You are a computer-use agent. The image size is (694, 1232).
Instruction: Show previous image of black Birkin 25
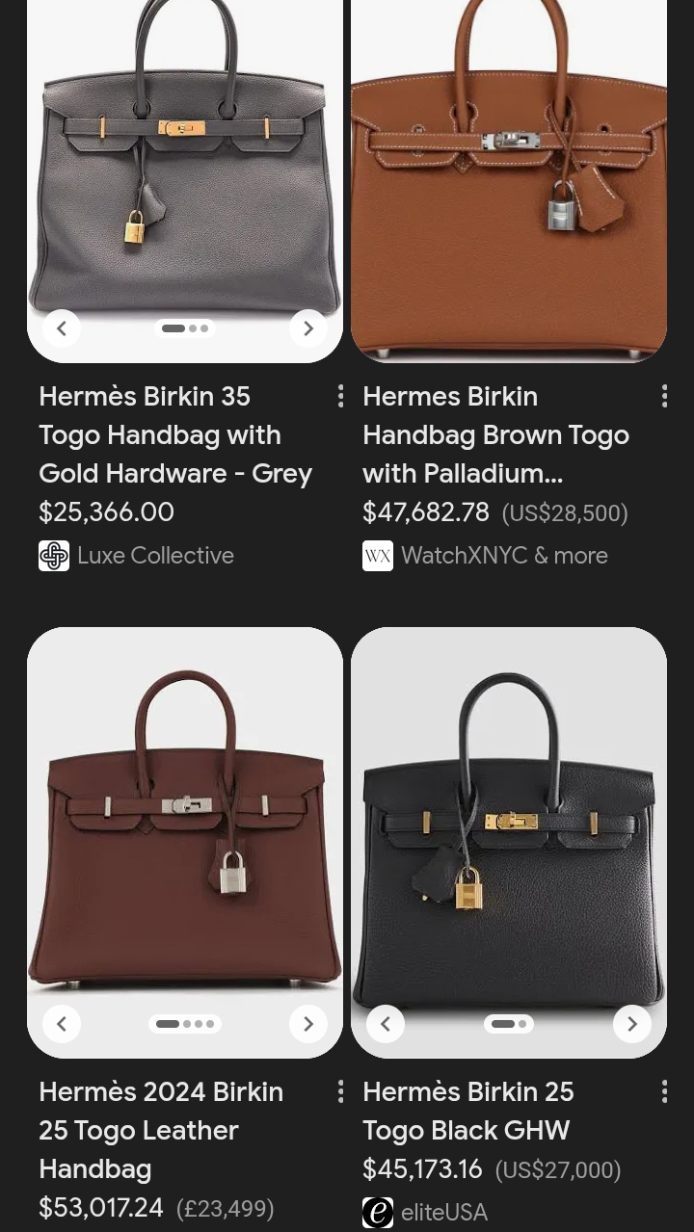pos(386,1024)
